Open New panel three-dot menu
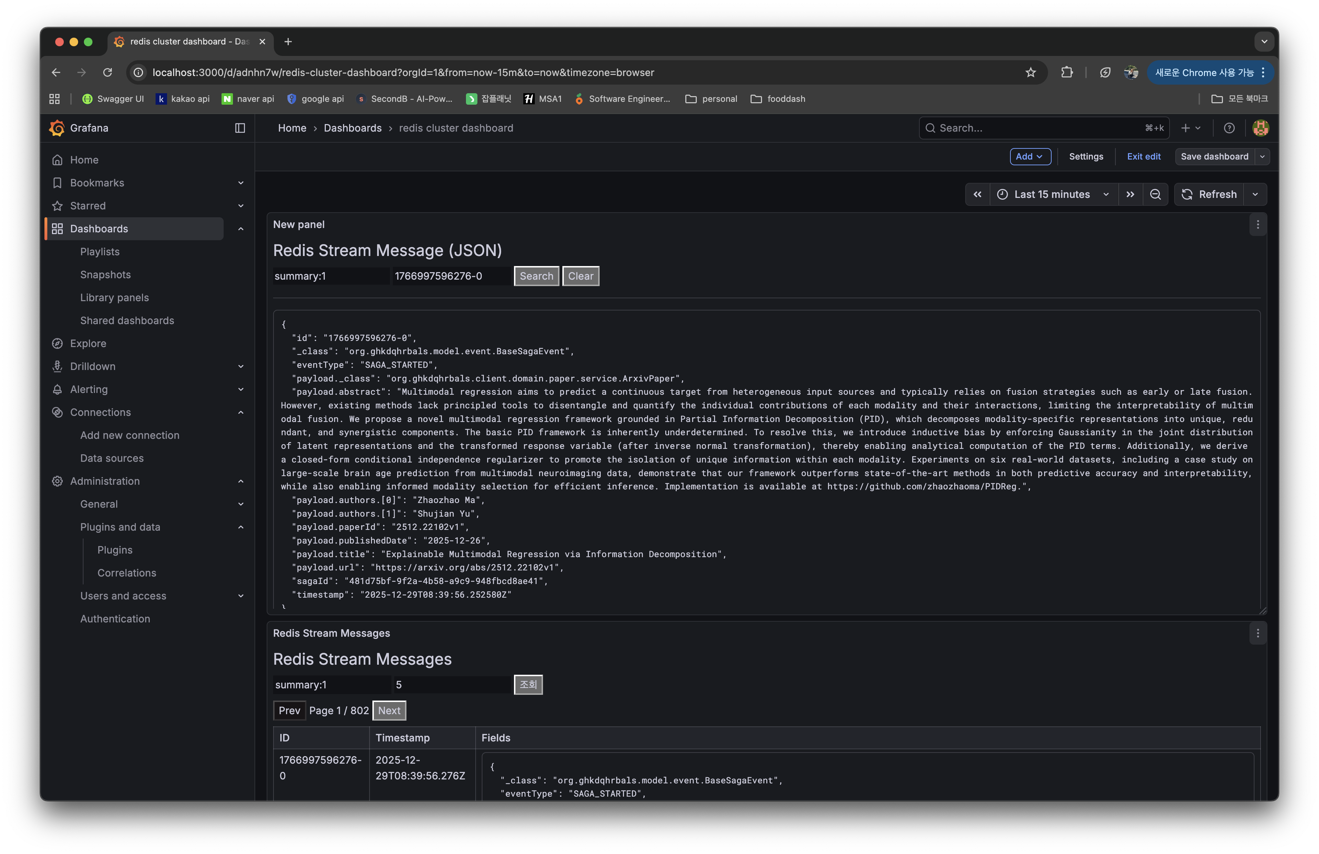 1257,224
